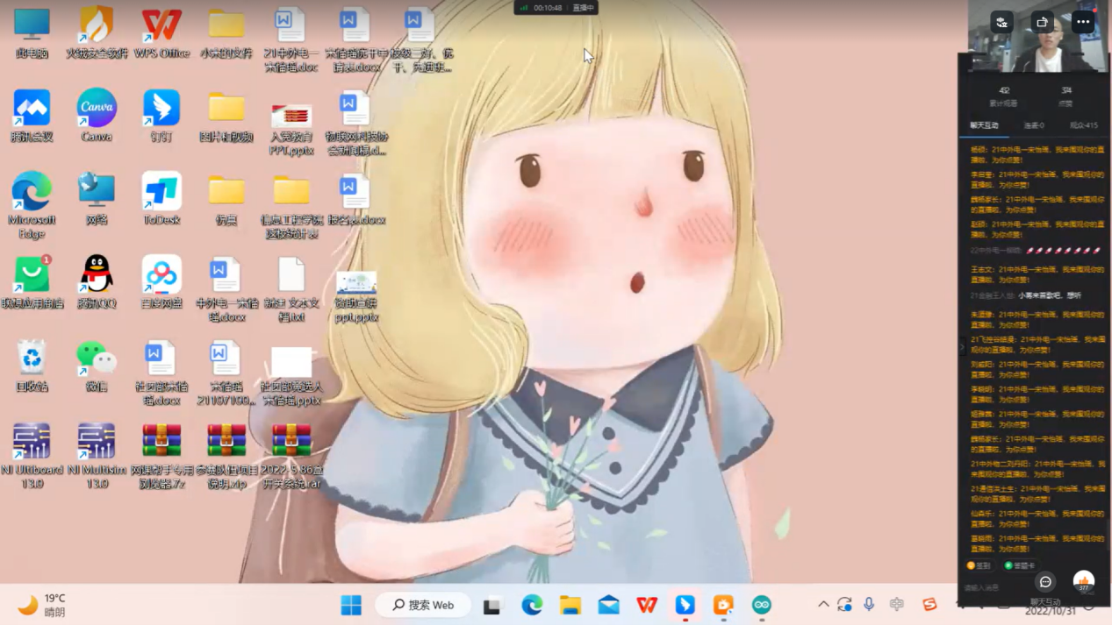The image size is (1112, 625).
Task: Toggle the microphone icon in system tray
Action: (869, 604)
